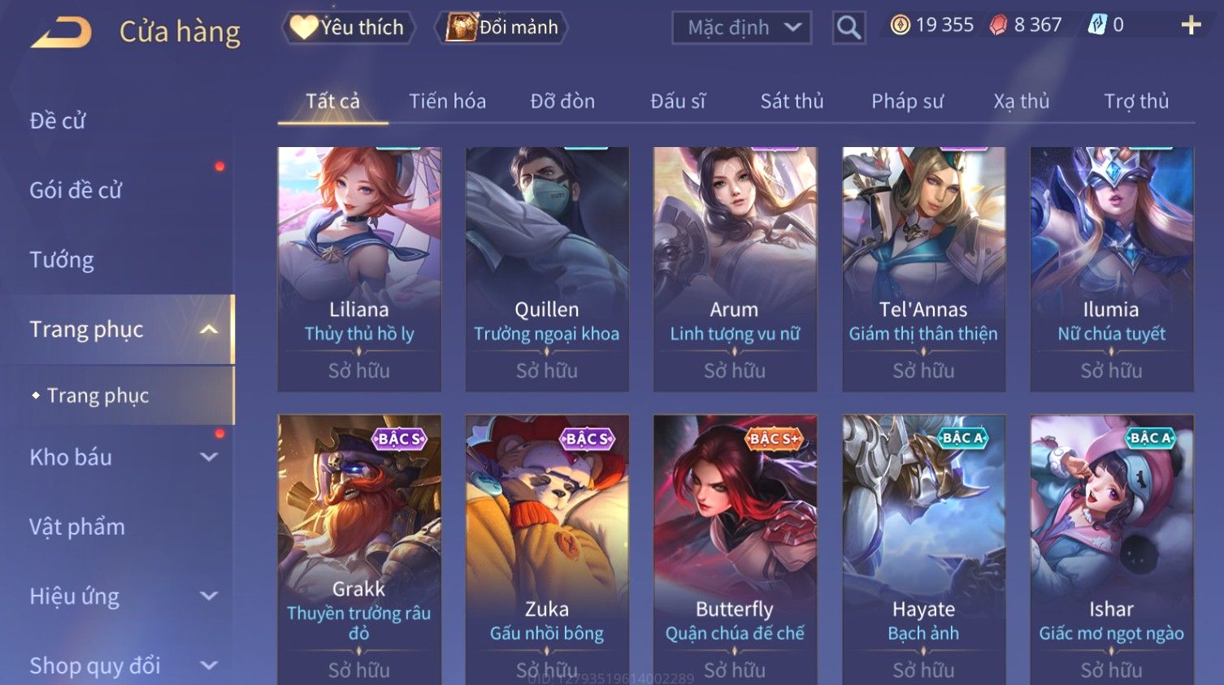Open Tướng in the sidebar
1224x685 pixels.
point(62,260)
